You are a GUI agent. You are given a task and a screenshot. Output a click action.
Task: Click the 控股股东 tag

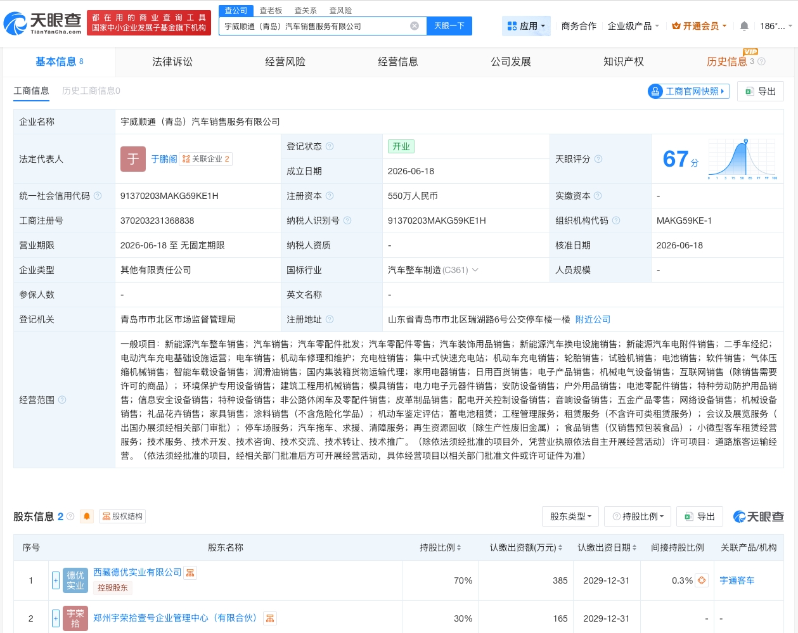113,588
